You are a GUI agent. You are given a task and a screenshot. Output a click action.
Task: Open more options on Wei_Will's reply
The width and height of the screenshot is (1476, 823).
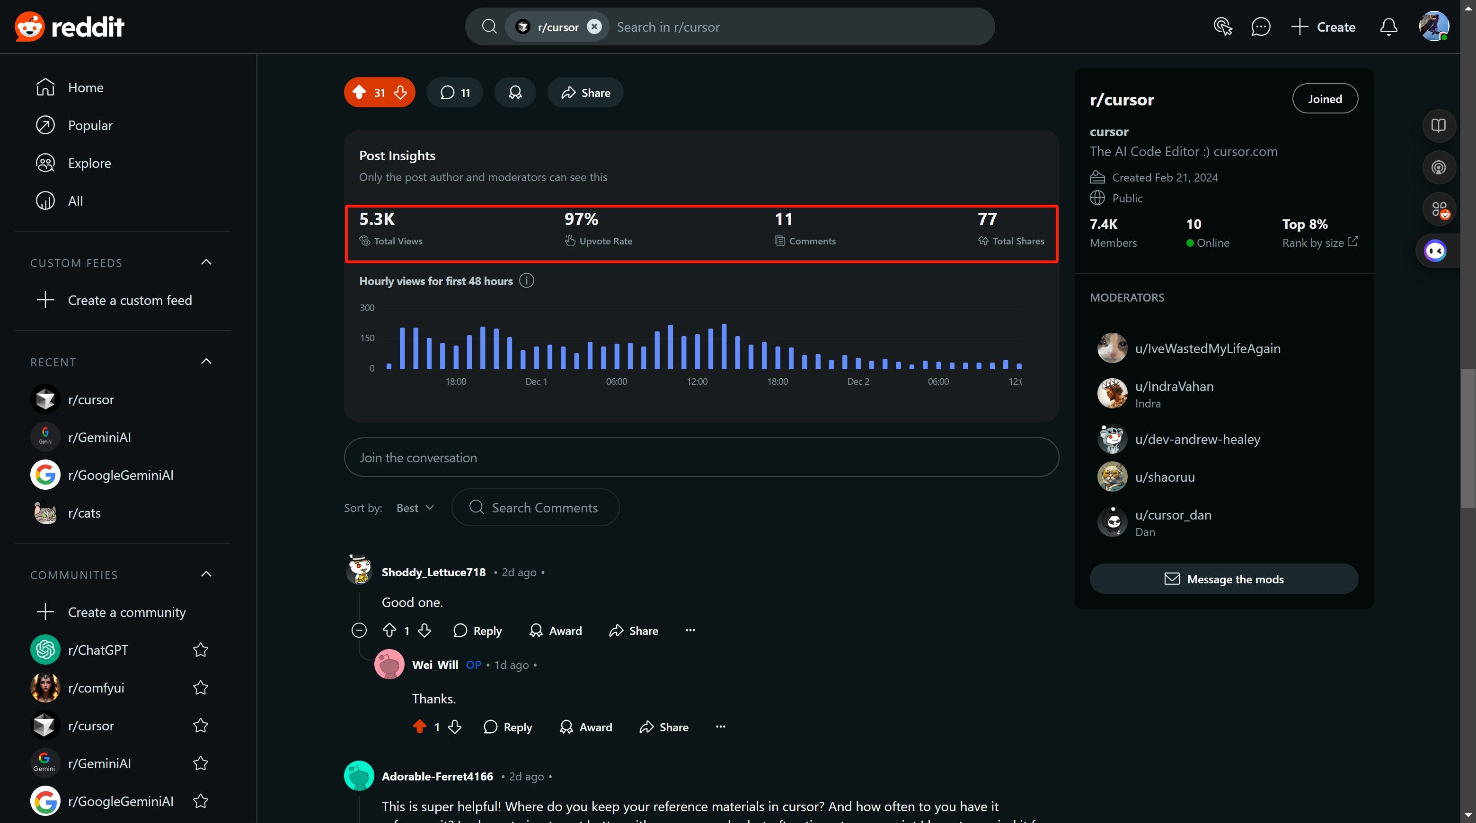720,727
